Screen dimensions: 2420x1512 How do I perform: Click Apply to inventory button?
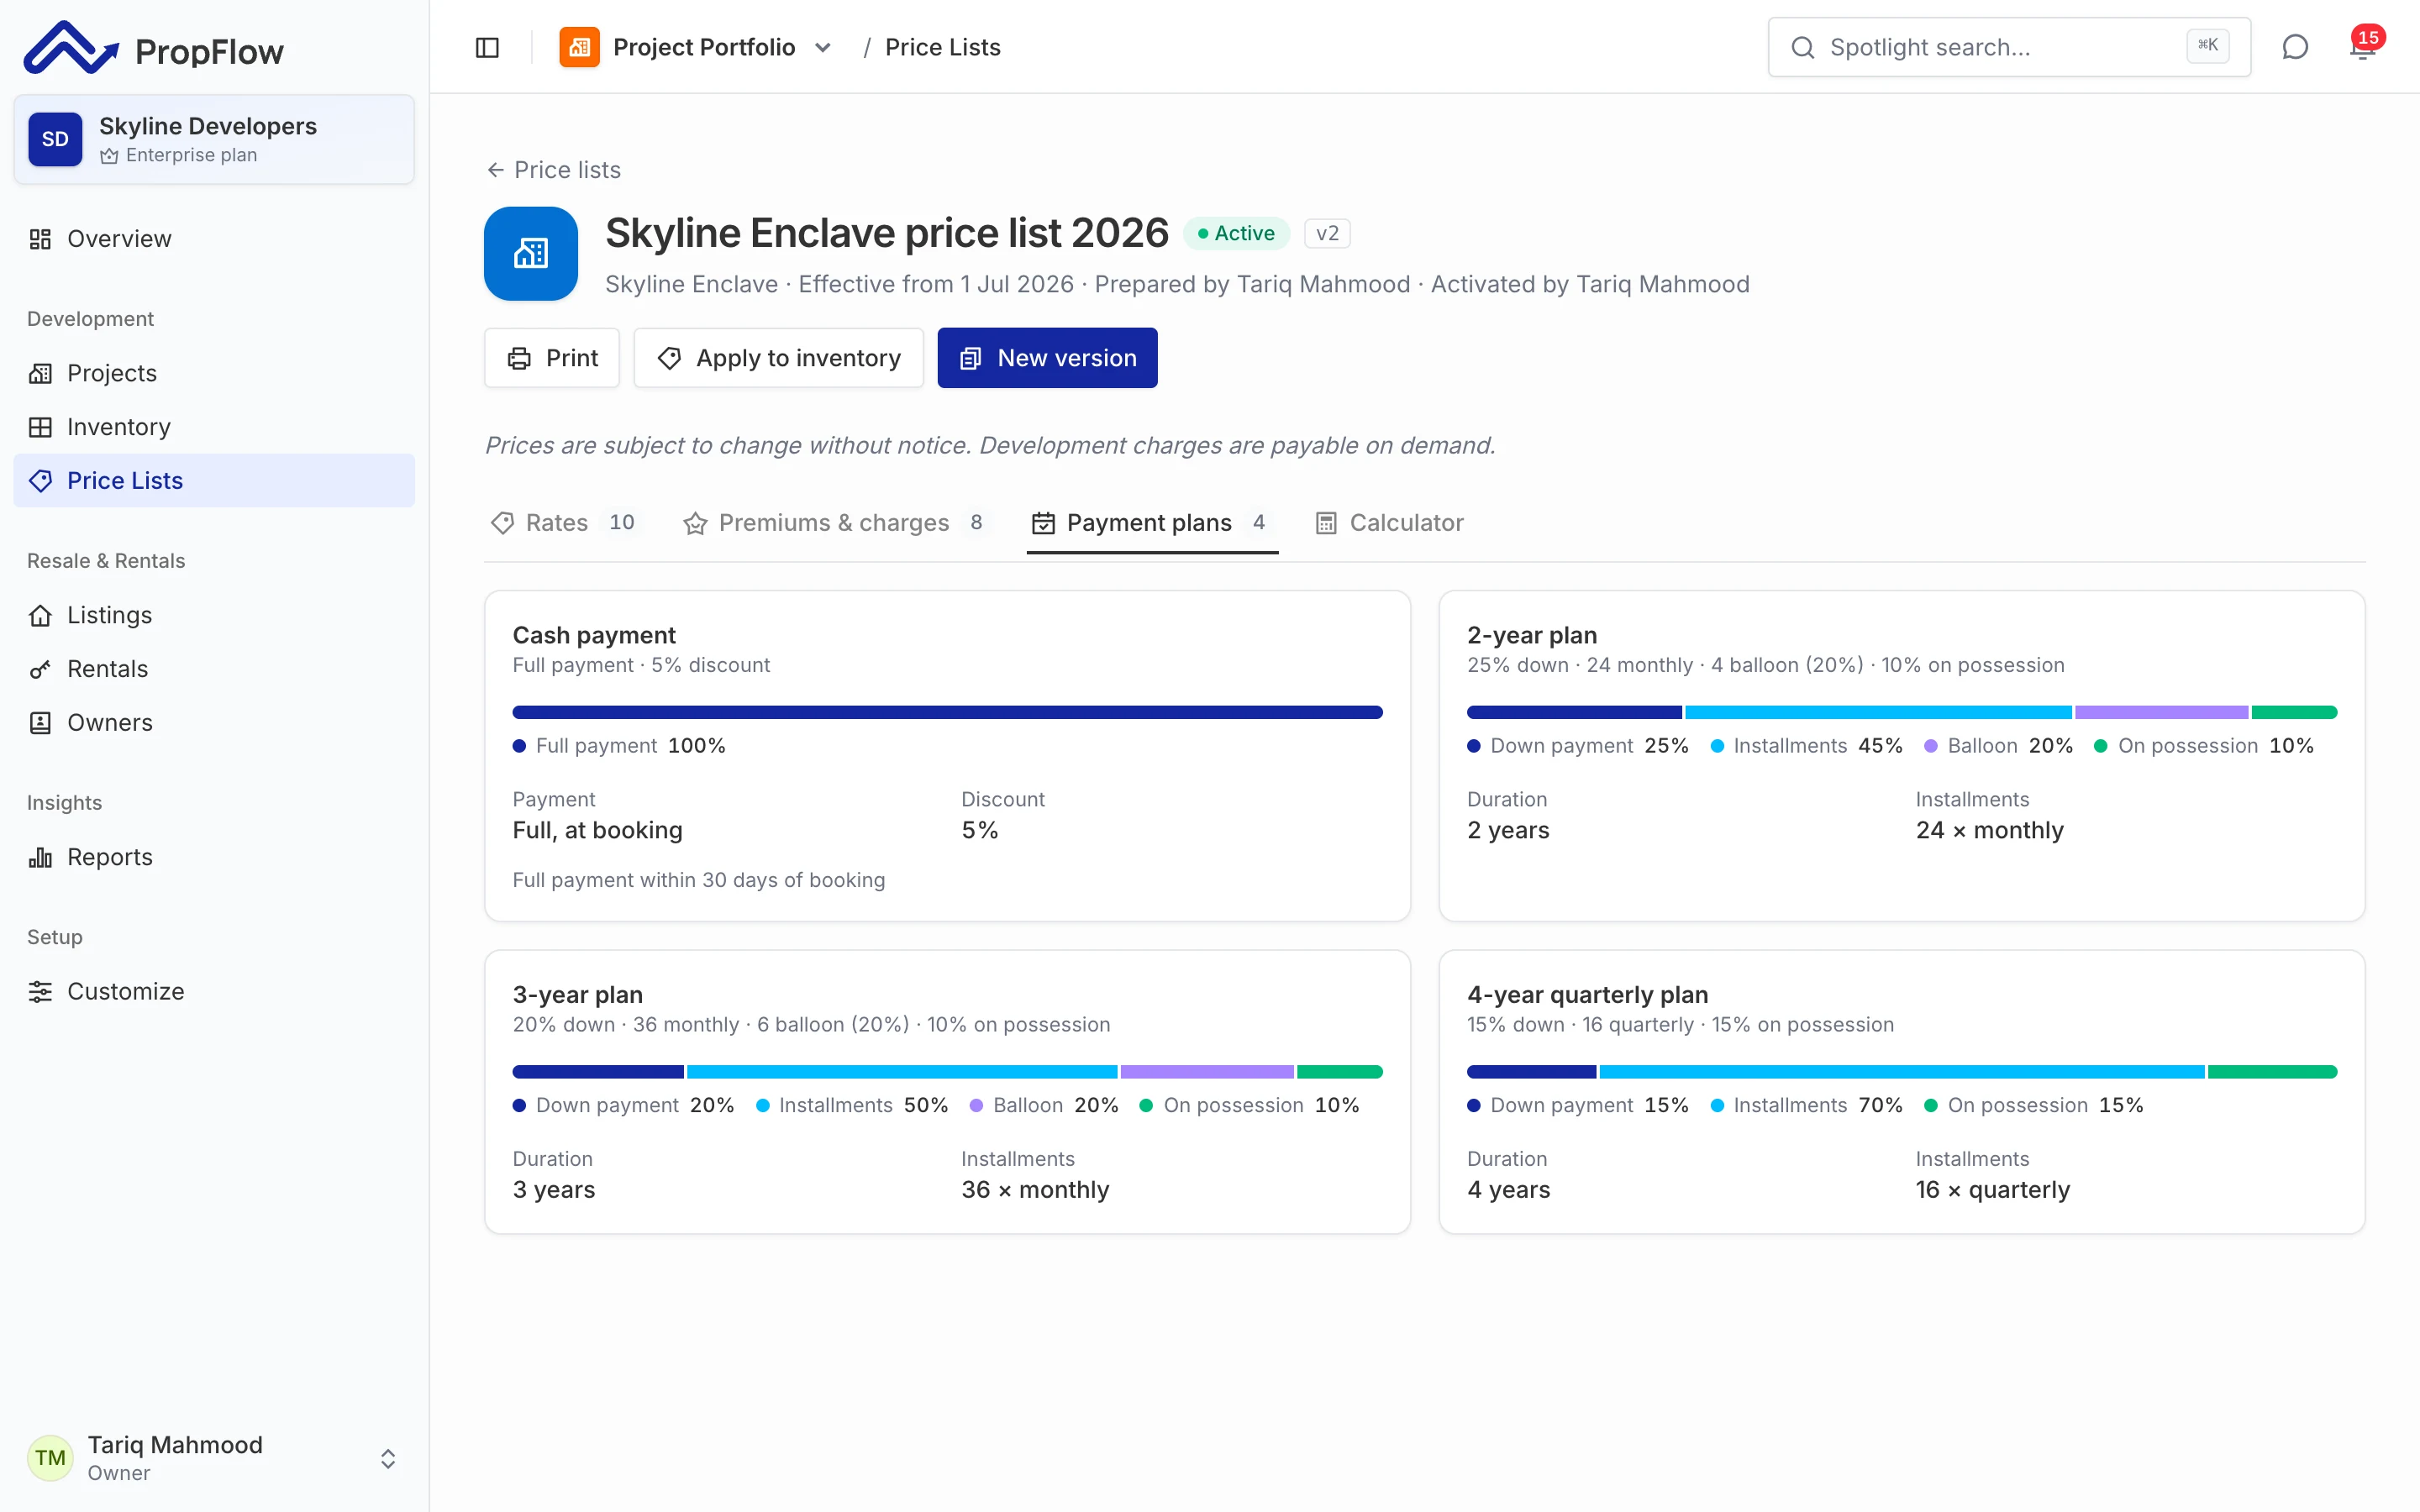pos(779,358)
